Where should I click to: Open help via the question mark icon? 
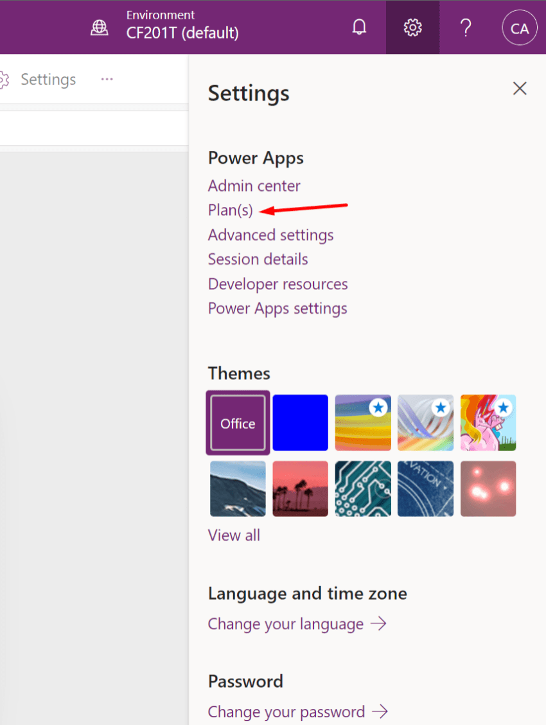[465, 27]
